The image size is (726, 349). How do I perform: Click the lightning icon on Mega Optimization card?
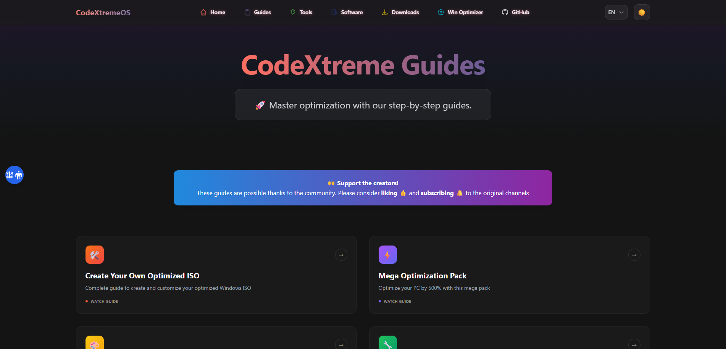pyautogui.click(x=388, y=255)
